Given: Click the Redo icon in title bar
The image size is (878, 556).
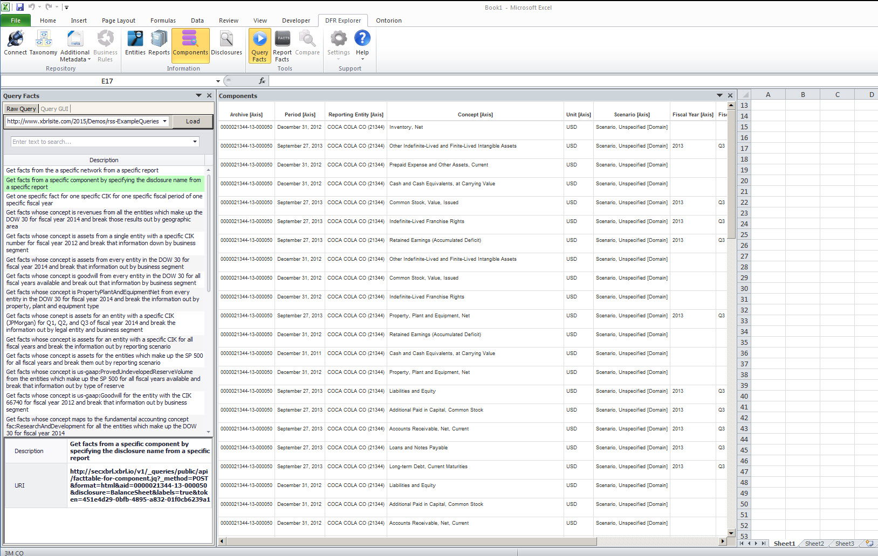Looking at the screenshot, I should [x=49, y=7].
